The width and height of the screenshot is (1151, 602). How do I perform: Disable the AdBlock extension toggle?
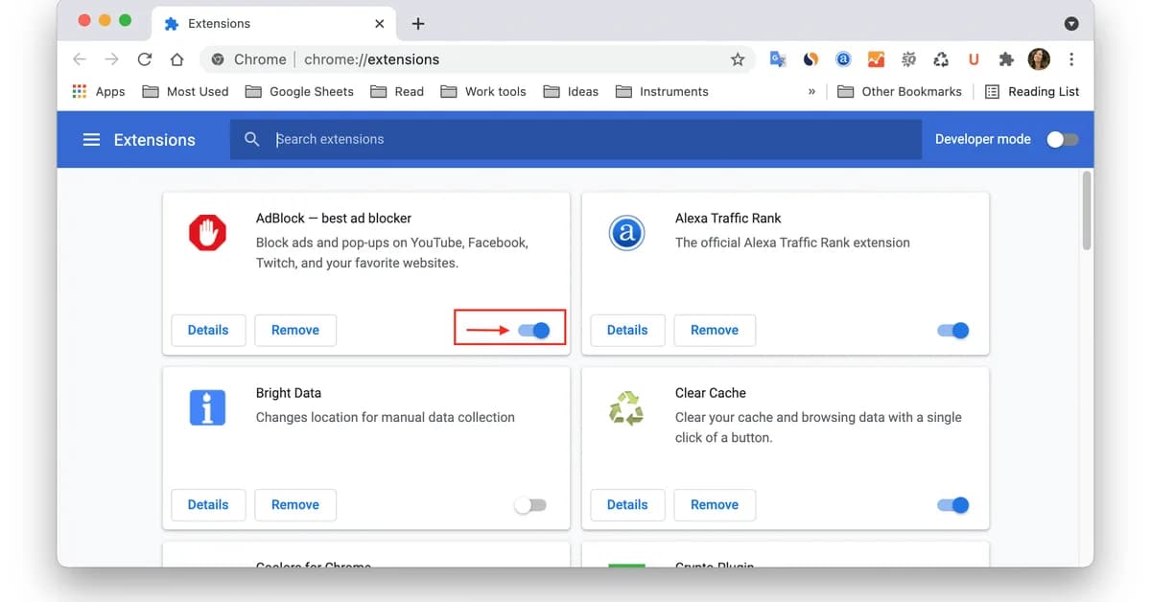(533, 330)
